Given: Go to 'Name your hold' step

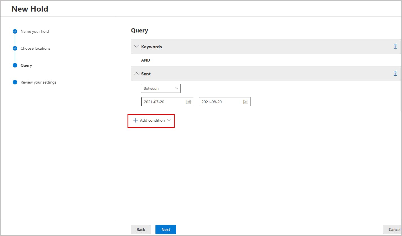Looking at the screenshot, I should [35, 31].
